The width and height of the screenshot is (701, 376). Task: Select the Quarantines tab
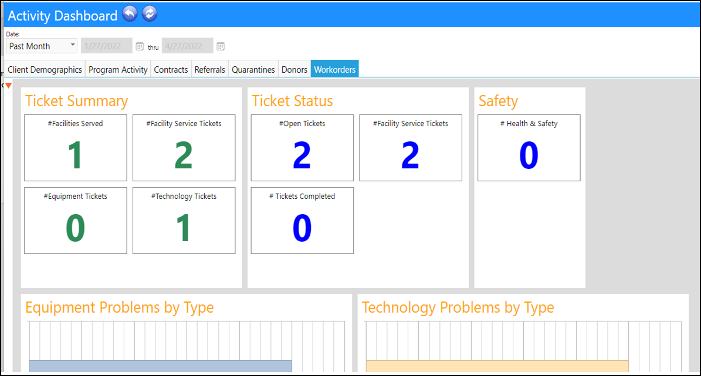pyautogui.click(x=253, y=69)
